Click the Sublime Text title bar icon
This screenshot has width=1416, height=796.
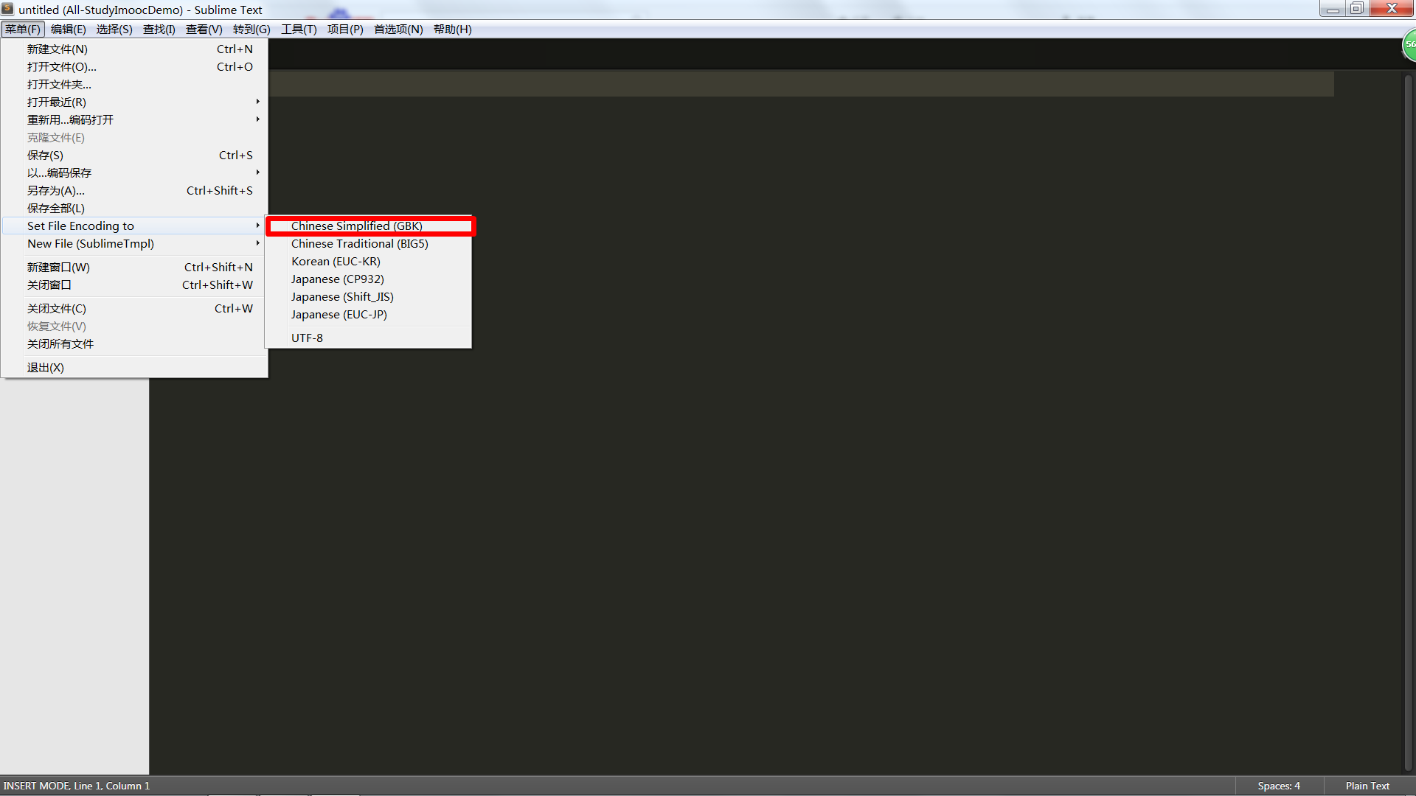[7, 9]
